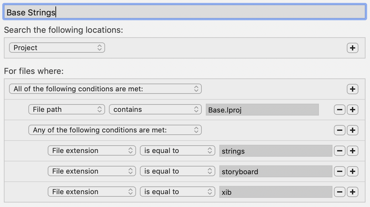Remove the Base.lproj file path condition
The height and width of the screenshot is (207, 370).
pos(339,109)
